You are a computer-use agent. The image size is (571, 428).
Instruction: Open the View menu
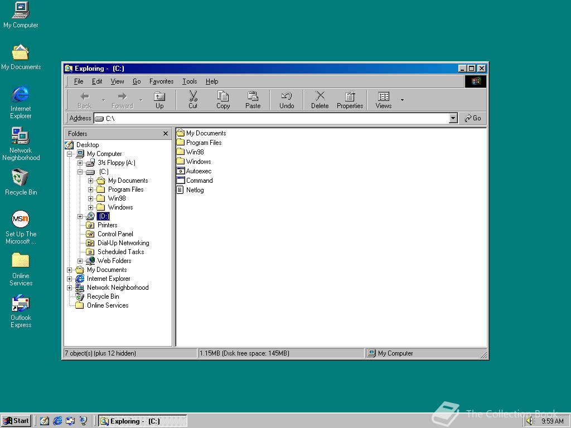coord(117,81)
